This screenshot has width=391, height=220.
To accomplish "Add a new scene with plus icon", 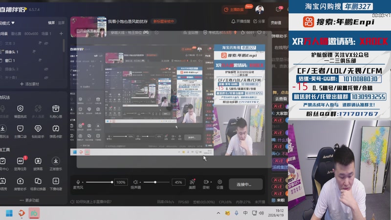I will point(61,33).
